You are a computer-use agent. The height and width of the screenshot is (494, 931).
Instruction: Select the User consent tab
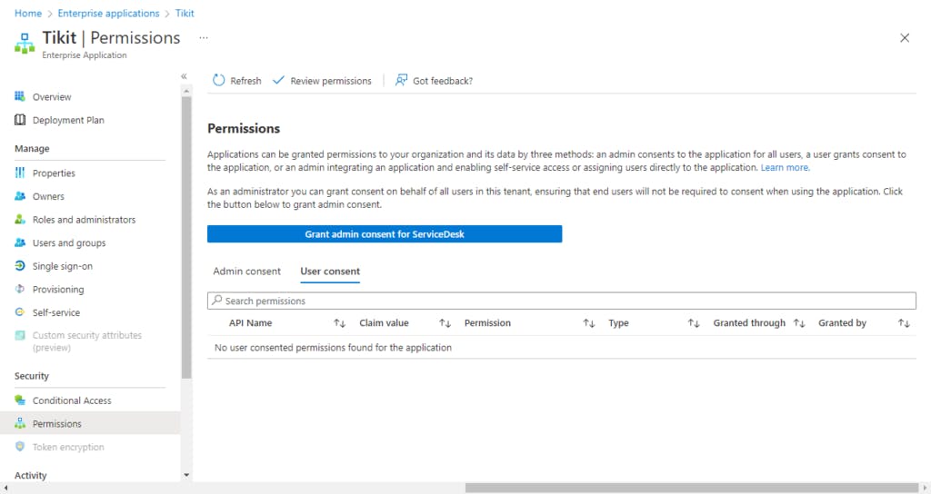pos(329,271)
